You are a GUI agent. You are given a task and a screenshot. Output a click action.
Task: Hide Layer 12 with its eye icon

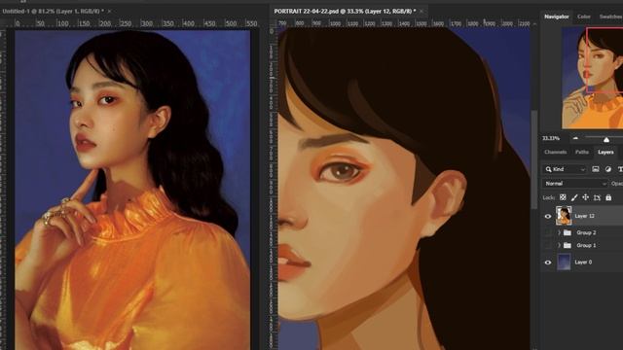pyautogui.click(x=548, y=216)
